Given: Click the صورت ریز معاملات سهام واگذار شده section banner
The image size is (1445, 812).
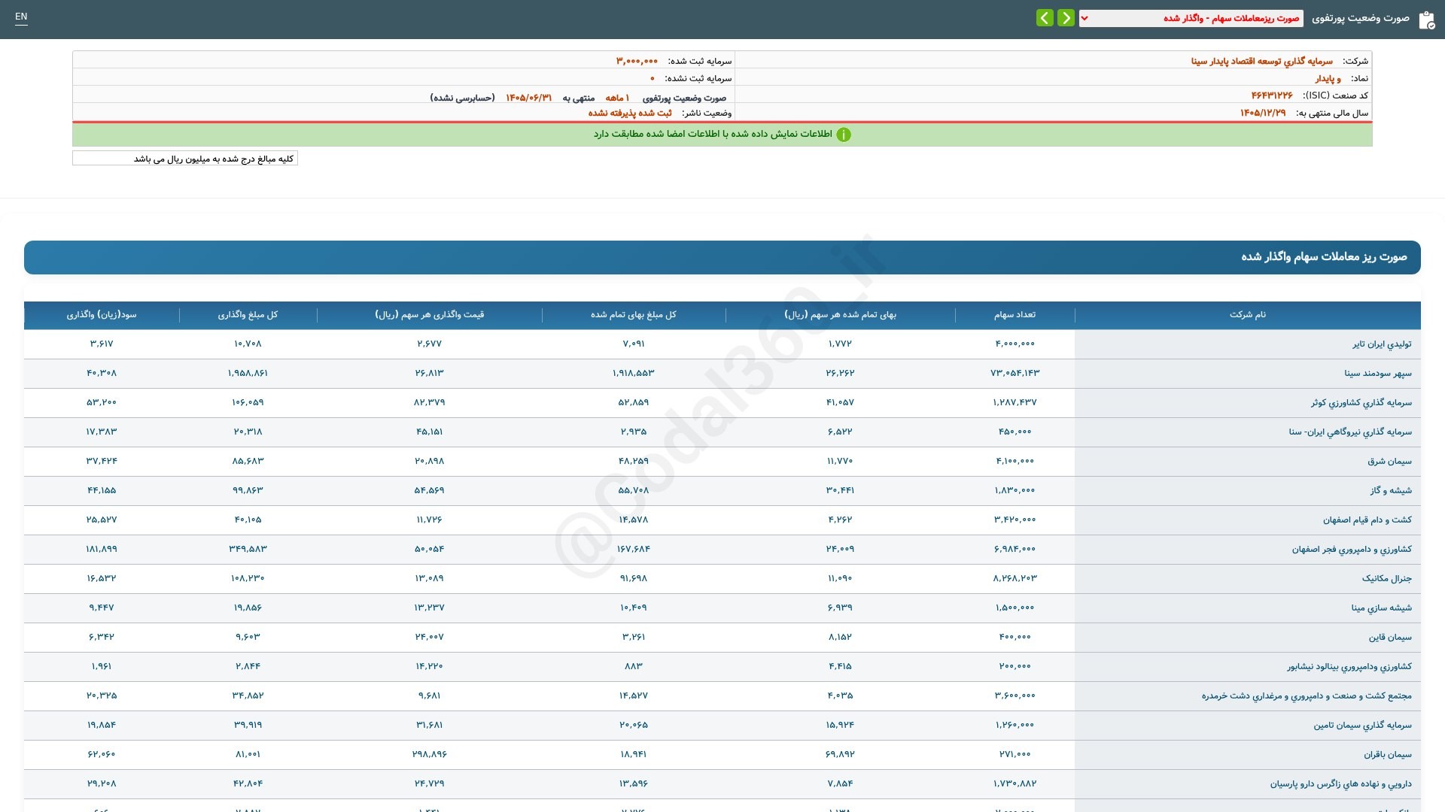Looking at the screenshot, I should click(x=722, y=257).
